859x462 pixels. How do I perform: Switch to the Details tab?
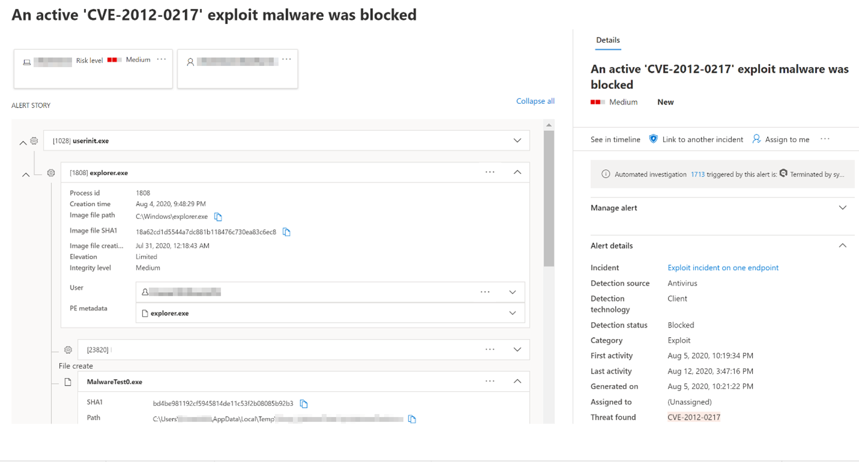click(608, 40)
